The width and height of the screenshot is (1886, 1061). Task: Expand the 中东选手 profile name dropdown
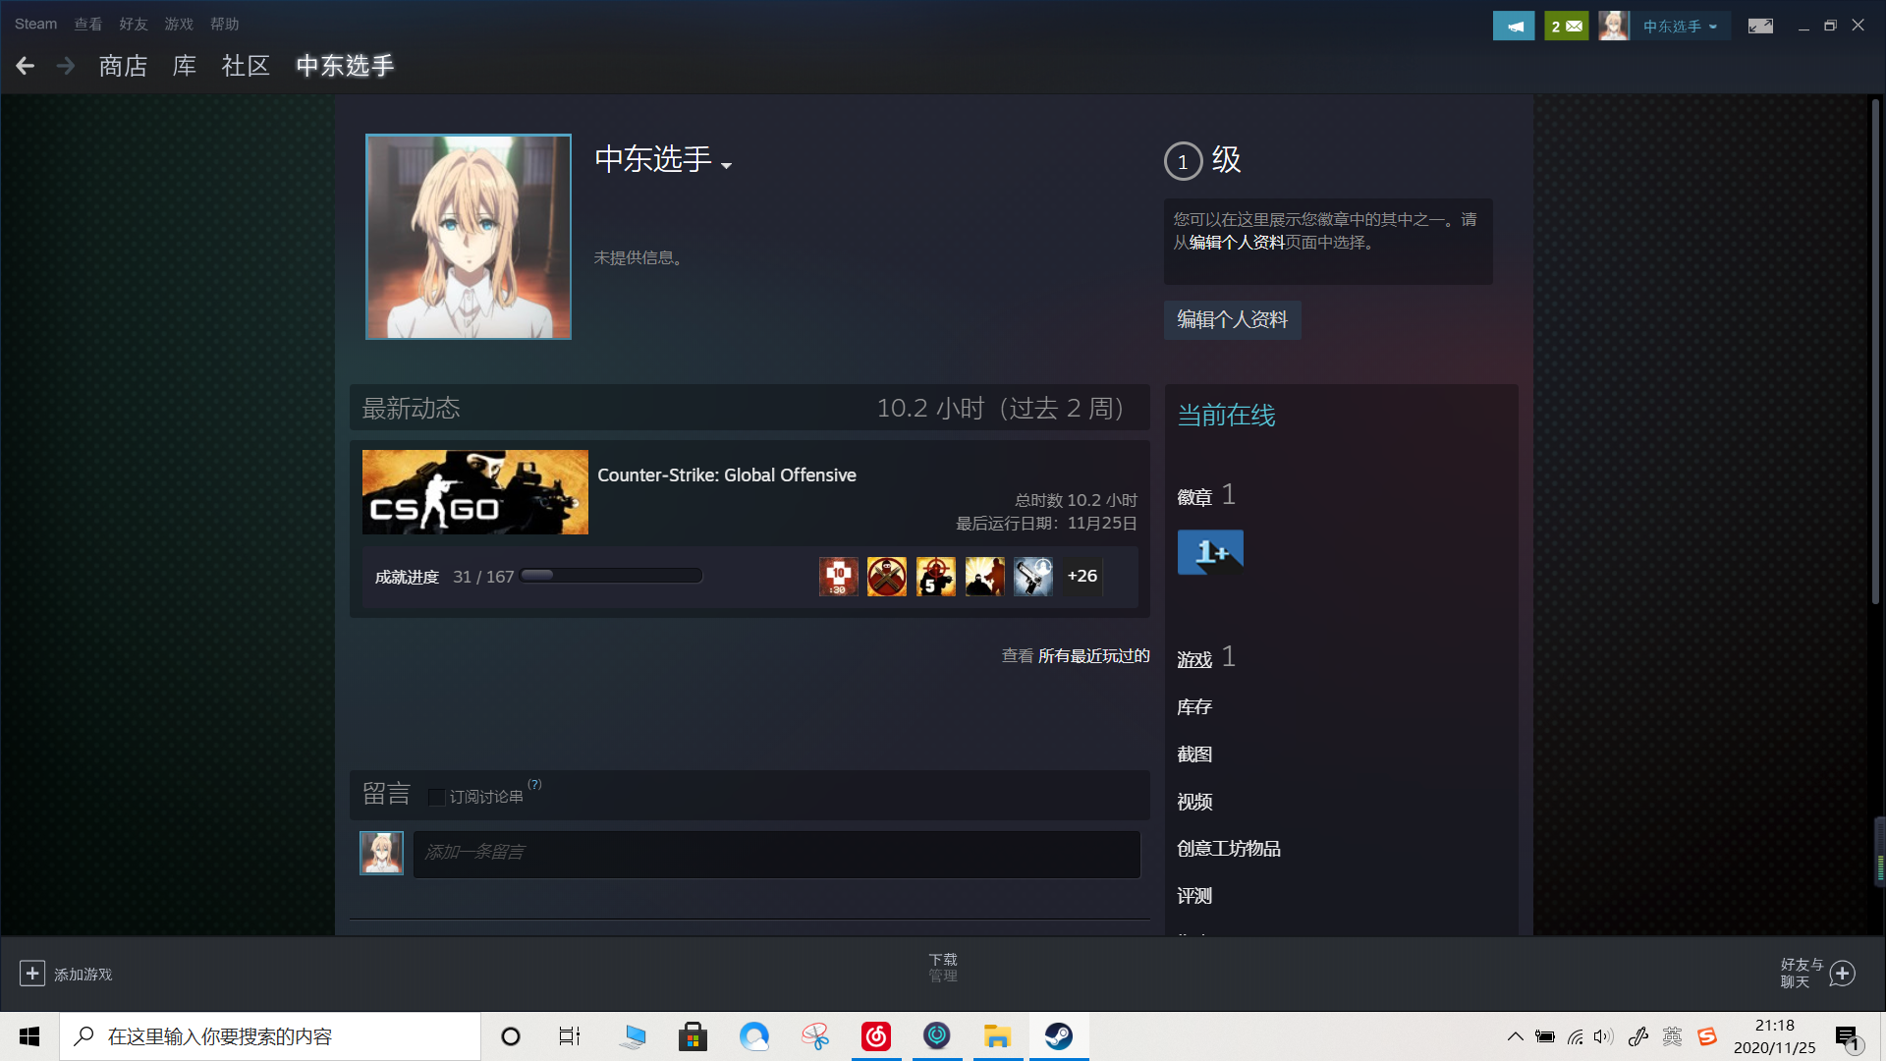(x=726, y=165)
